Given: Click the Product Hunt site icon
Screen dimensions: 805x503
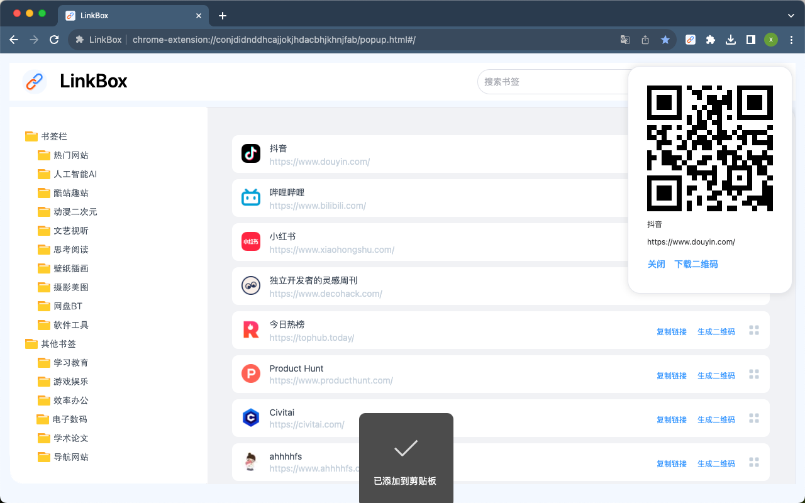Looking at the screenshot, I should pyautogui.click(x=251, y=373).
